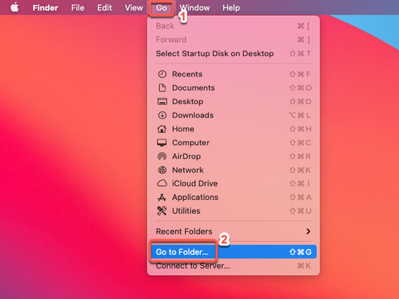Expand the Recent Folders submenu
The image size is (399, 299).
234,232
